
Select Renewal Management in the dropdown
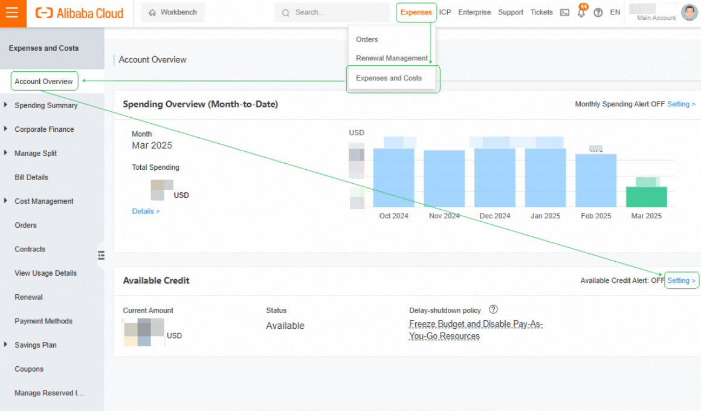click(392, 58)
